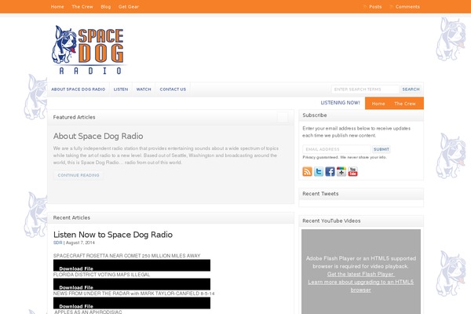471x314 pixels.
Task: Focus the Email Address subscribe field
Action: point(337,149)
